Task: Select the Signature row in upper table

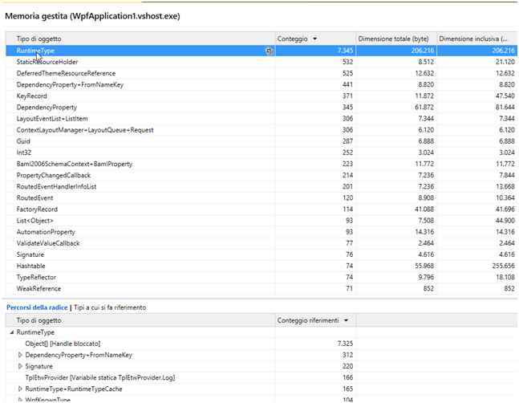Action: point(262,254)
